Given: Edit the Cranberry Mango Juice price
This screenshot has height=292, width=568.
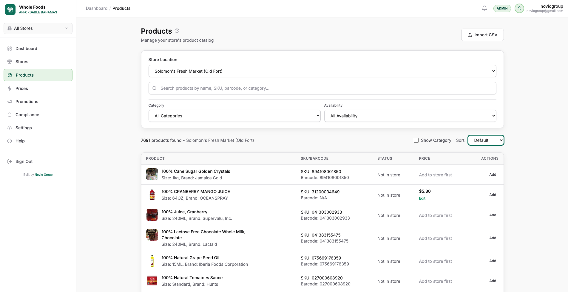Looking at the screenshot, I should tap(422, 198).
